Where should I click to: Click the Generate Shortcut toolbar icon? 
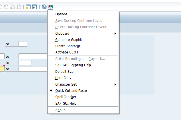coord(34,7)
